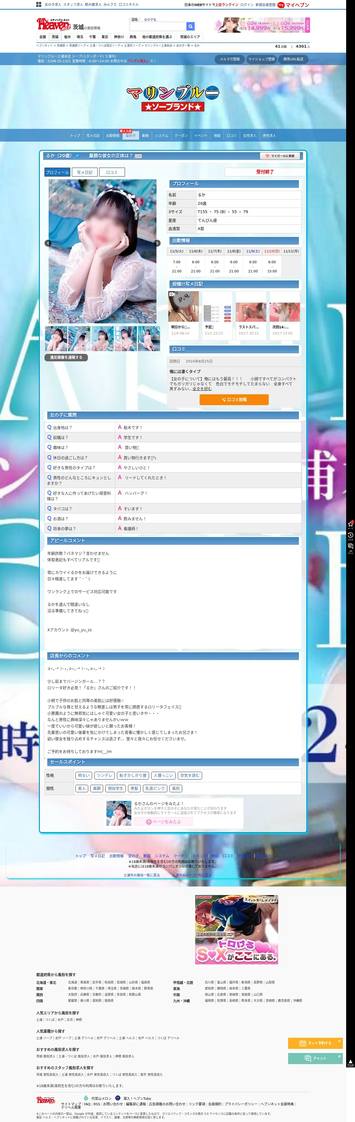Open 女性求人 in the top shop navigation bar
Screen dimensions: 355x1122
pos(250,136)
